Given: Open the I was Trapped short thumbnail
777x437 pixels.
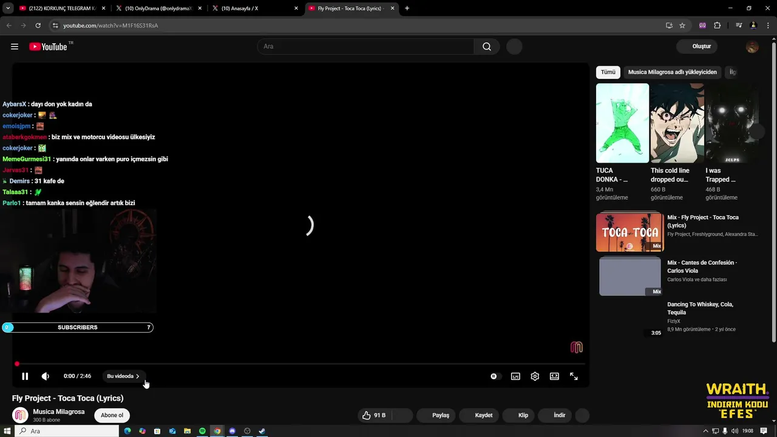Looking at the screenshot, I should coord(731,123).
